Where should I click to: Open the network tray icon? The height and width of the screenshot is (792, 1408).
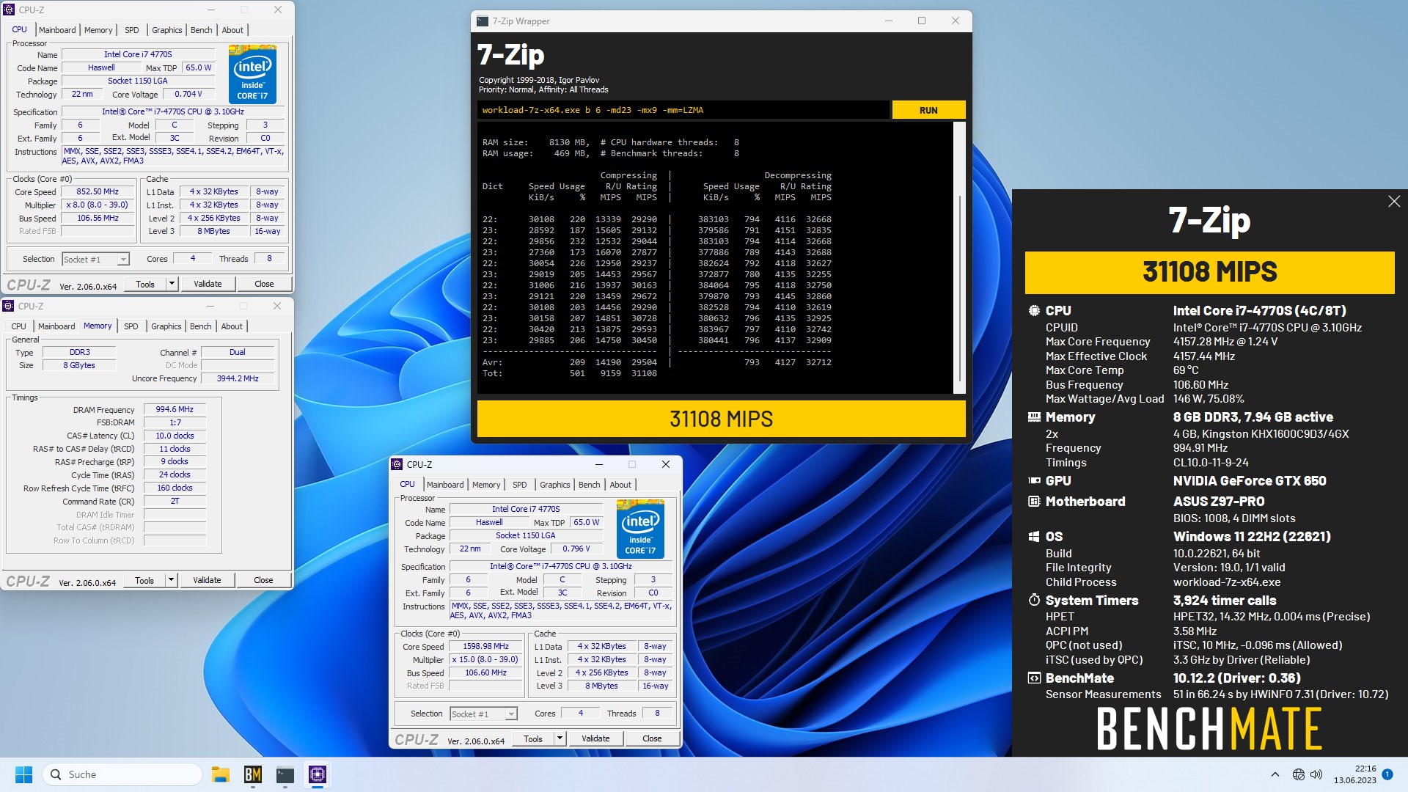[x=1298, y=774]
